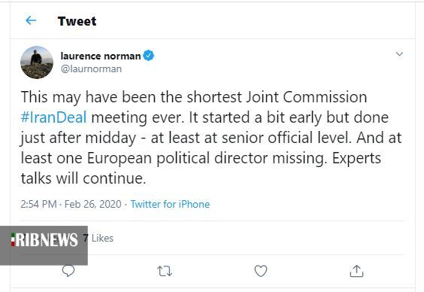Click the tweet body text paragraph
Image resolution: width=424 pixels, height=292 pixels.
[211, 138]
